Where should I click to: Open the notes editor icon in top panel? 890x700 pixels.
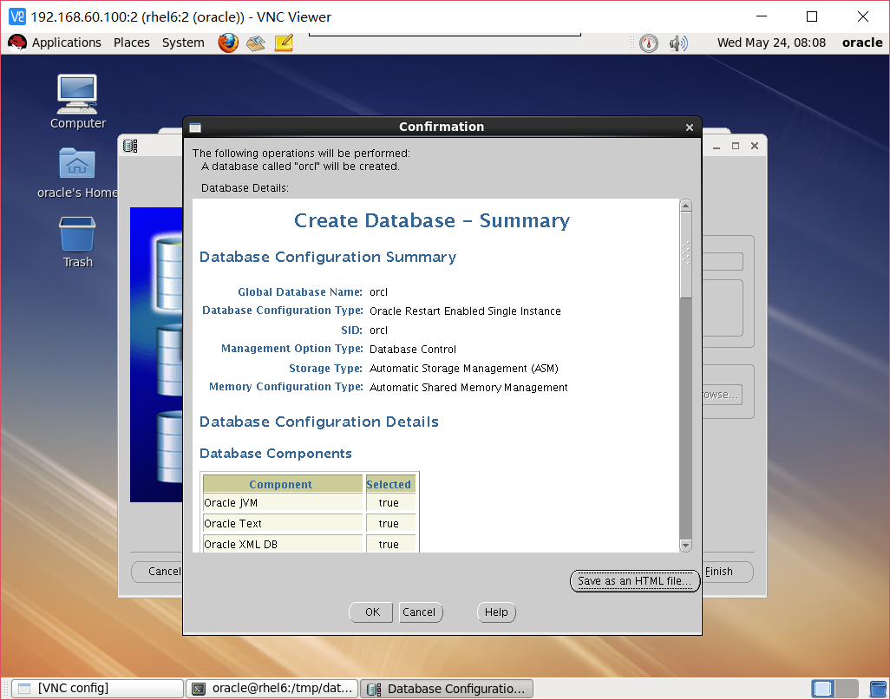pyautogui.click(x=283, y=43)
